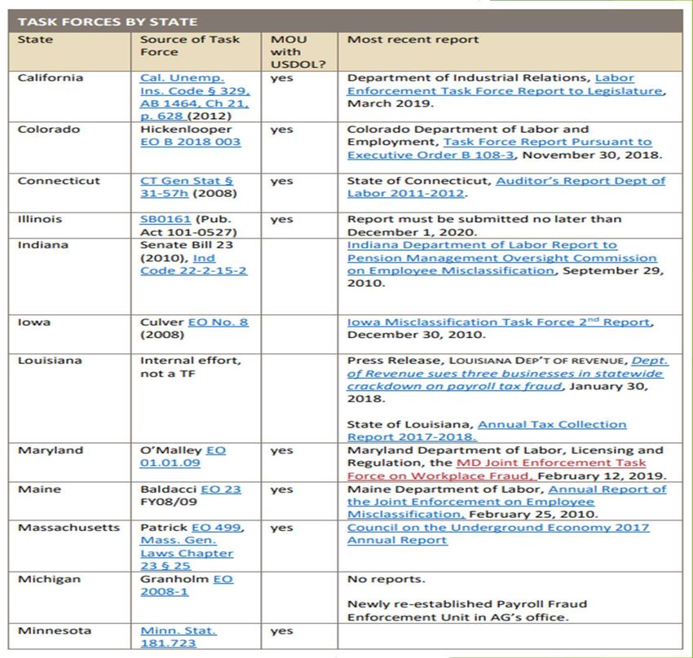Click 'yes' in the California row
This screenshot has height=658, width=693.
pos(281,78)
